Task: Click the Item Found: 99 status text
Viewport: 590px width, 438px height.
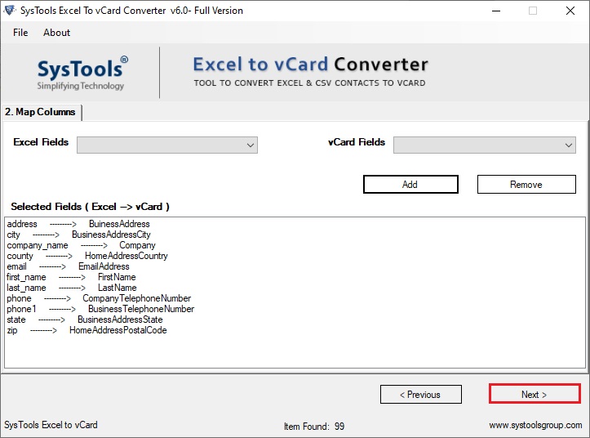Action: point(314,427)
